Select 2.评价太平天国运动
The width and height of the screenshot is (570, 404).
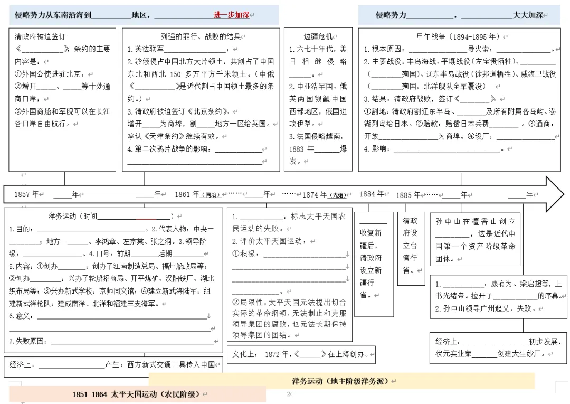pos(269,241)
